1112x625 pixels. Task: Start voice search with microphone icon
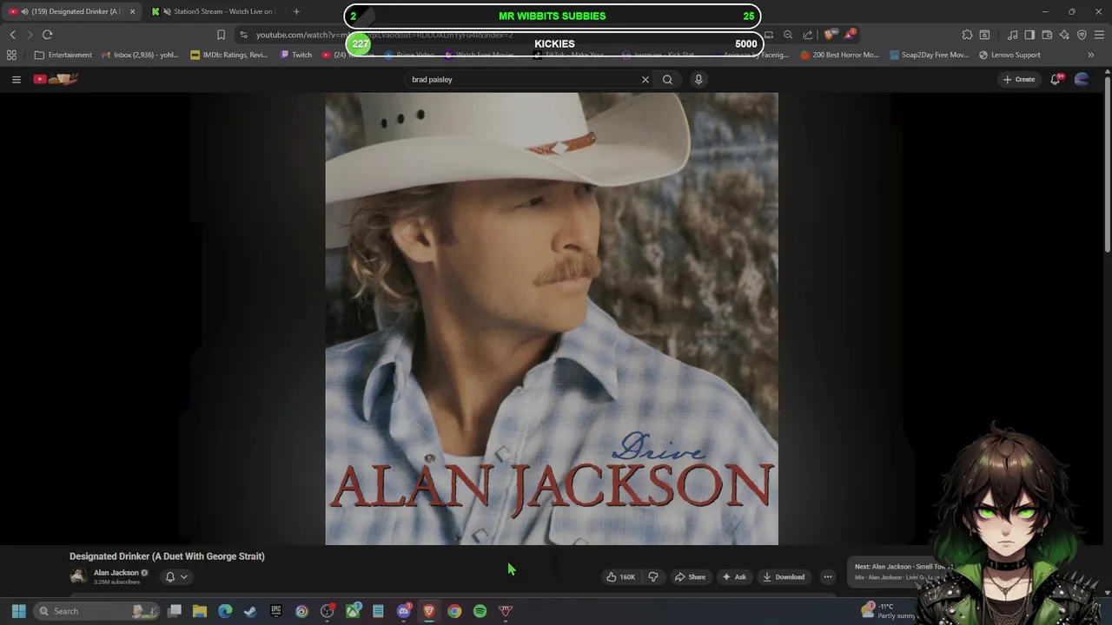coord(698,79)
